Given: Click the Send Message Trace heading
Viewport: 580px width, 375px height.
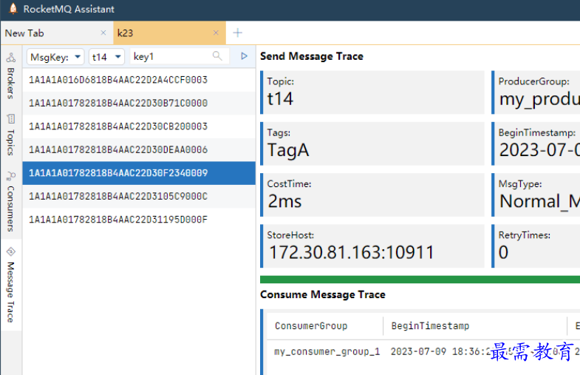Looking at the screenshot, I should pyautogui.click(x=312, y=56).
